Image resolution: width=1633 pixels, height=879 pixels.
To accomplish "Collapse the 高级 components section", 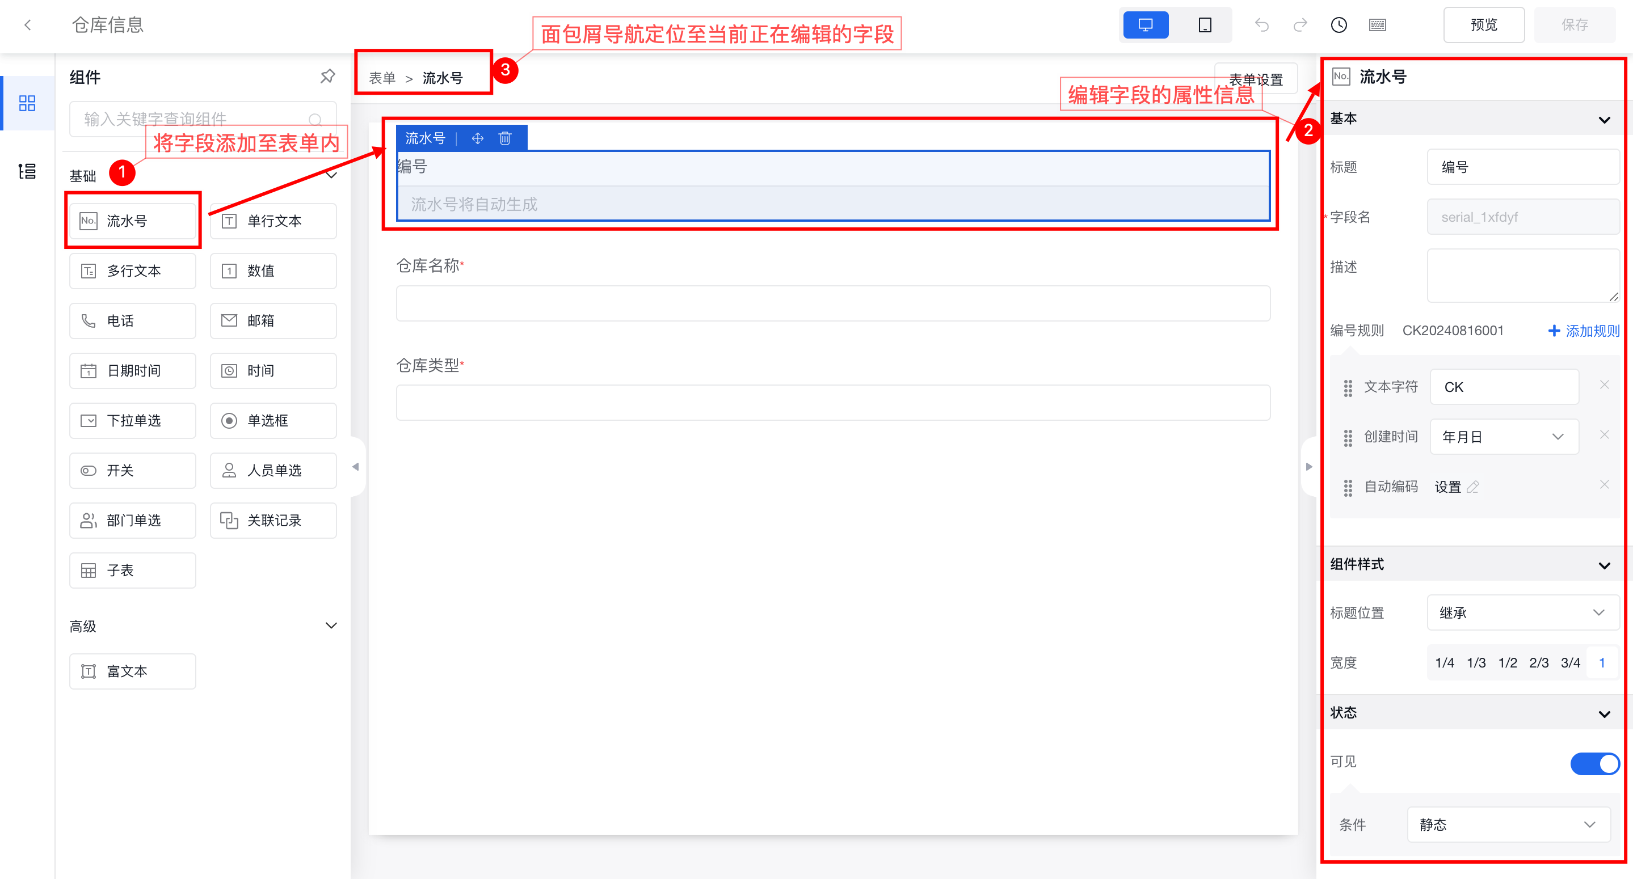I will [331, 626].
